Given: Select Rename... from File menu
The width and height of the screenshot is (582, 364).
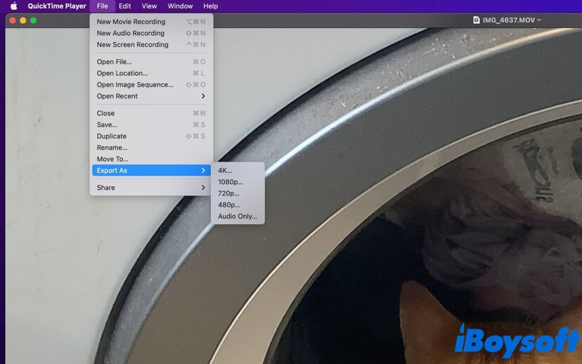Looking at the screenshot, I should click(112, 148).
